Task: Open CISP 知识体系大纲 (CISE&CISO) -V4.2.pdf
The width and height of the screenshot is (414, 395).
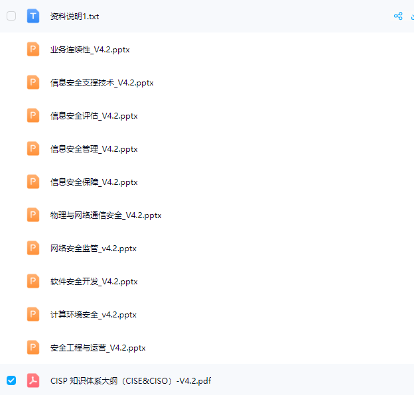Action: pyautogui.click(x=131, y=381)
